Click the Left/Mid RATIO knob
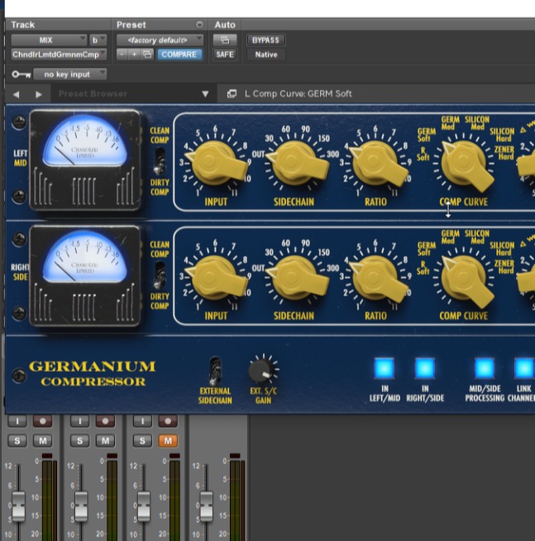Image resolution: width=535 pixels, height=541 pixels. click(375, 161)
